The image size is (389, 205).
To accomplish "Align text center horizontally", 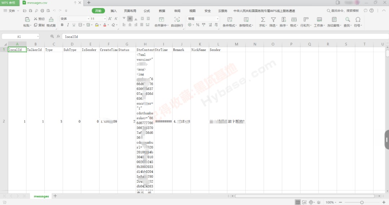I will tap(130, 25).
